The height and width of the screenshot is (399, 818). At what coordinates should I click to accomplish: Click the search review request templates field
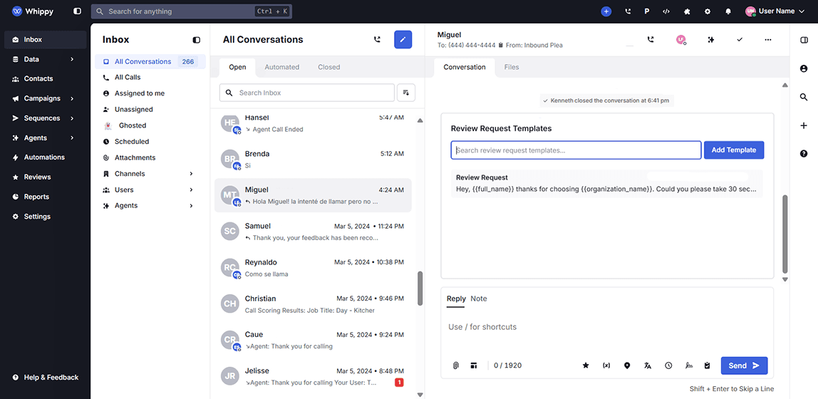576,150
